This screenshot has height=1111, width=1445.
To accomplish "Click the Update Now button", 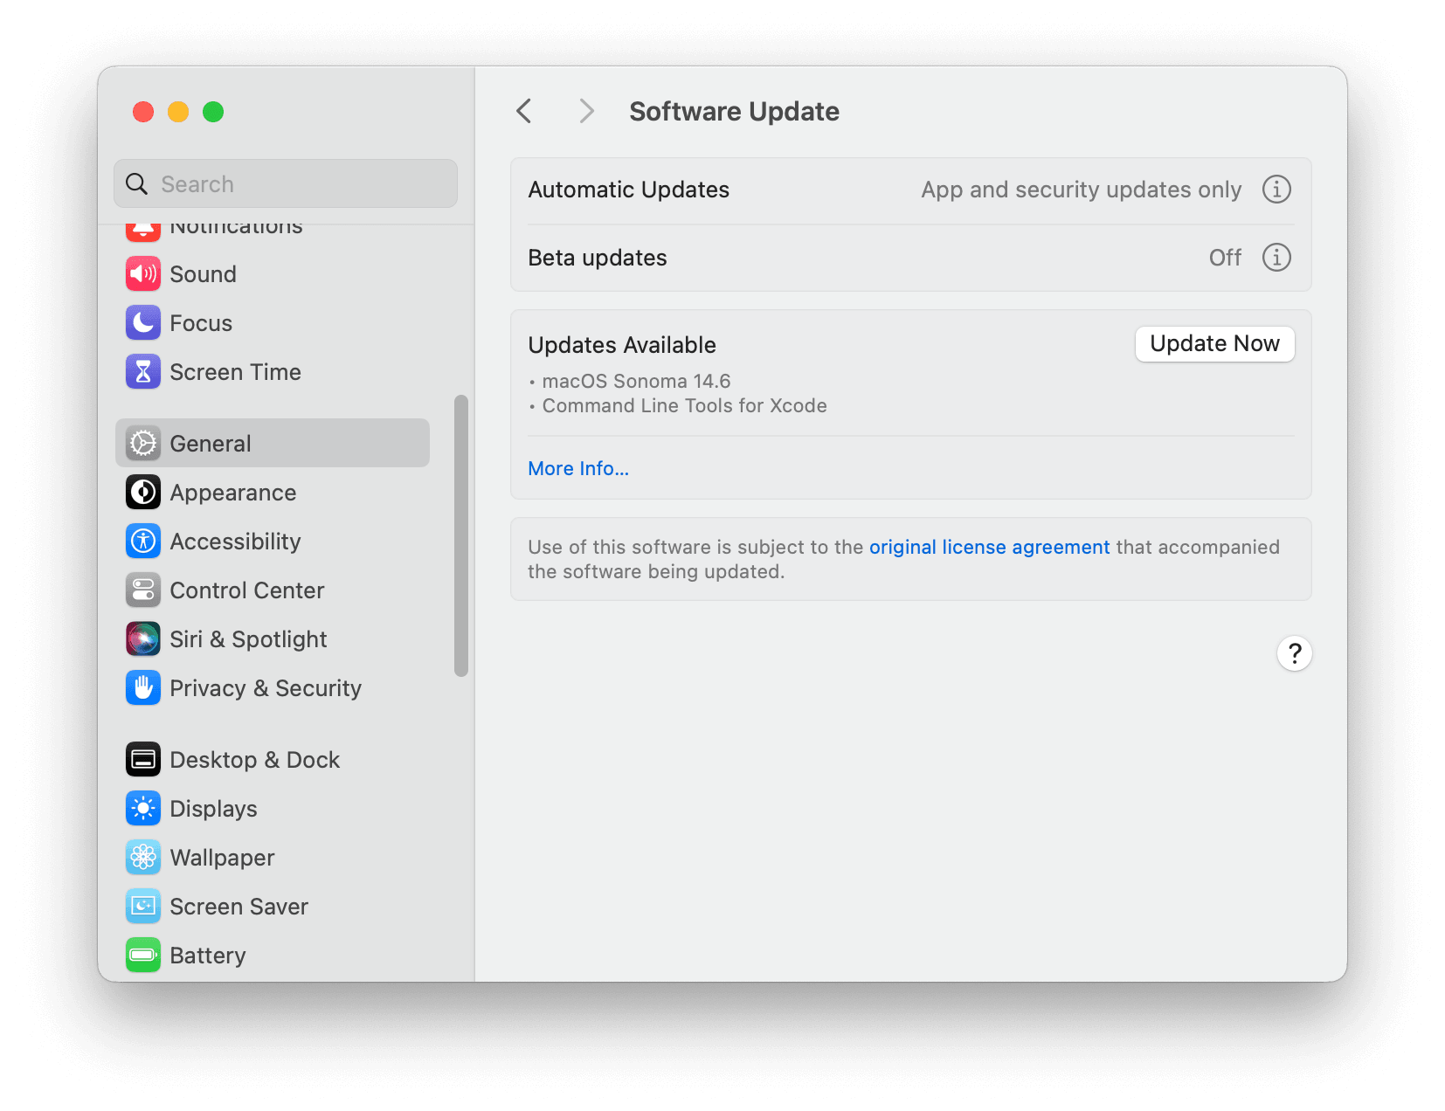I will click(x=1213, y=343).
